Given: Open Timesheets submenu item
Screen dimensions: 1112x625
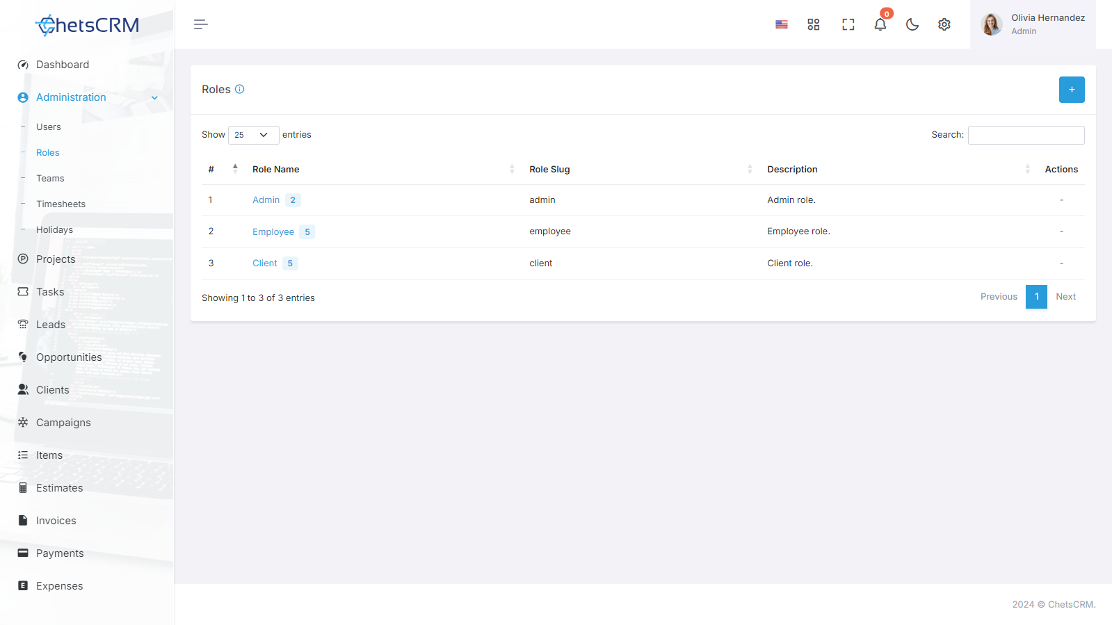Looking at the screenshot, I should click(x=61, y=204).
